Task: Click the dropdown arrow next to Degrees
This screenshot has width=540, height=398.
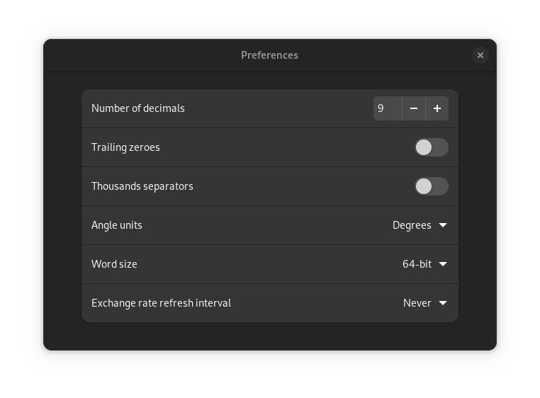Action: 443,225
